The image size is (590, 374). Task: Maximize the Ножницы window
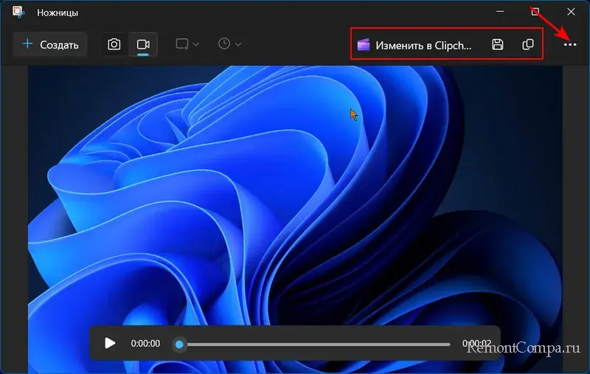(x=535, y=12)
